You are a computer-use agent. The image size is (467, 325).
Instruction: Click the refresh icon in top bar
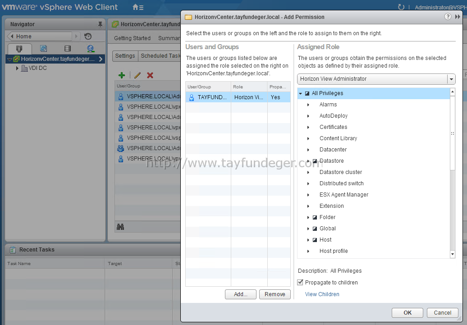401,7
